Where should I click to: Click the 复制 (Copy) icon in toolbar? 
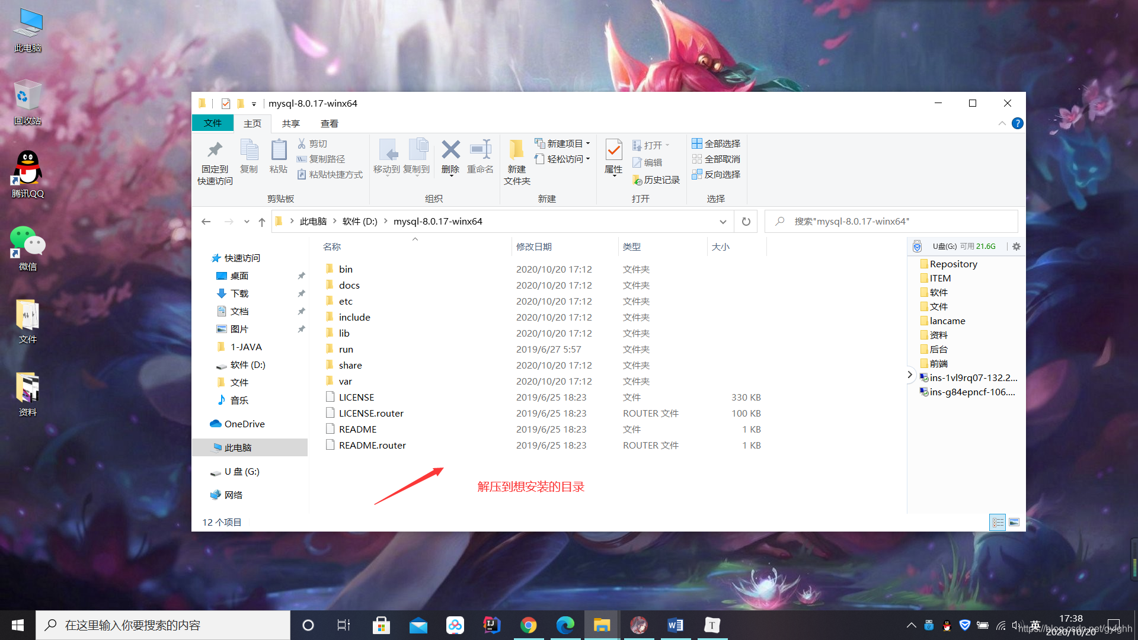[x=248, y=155]
